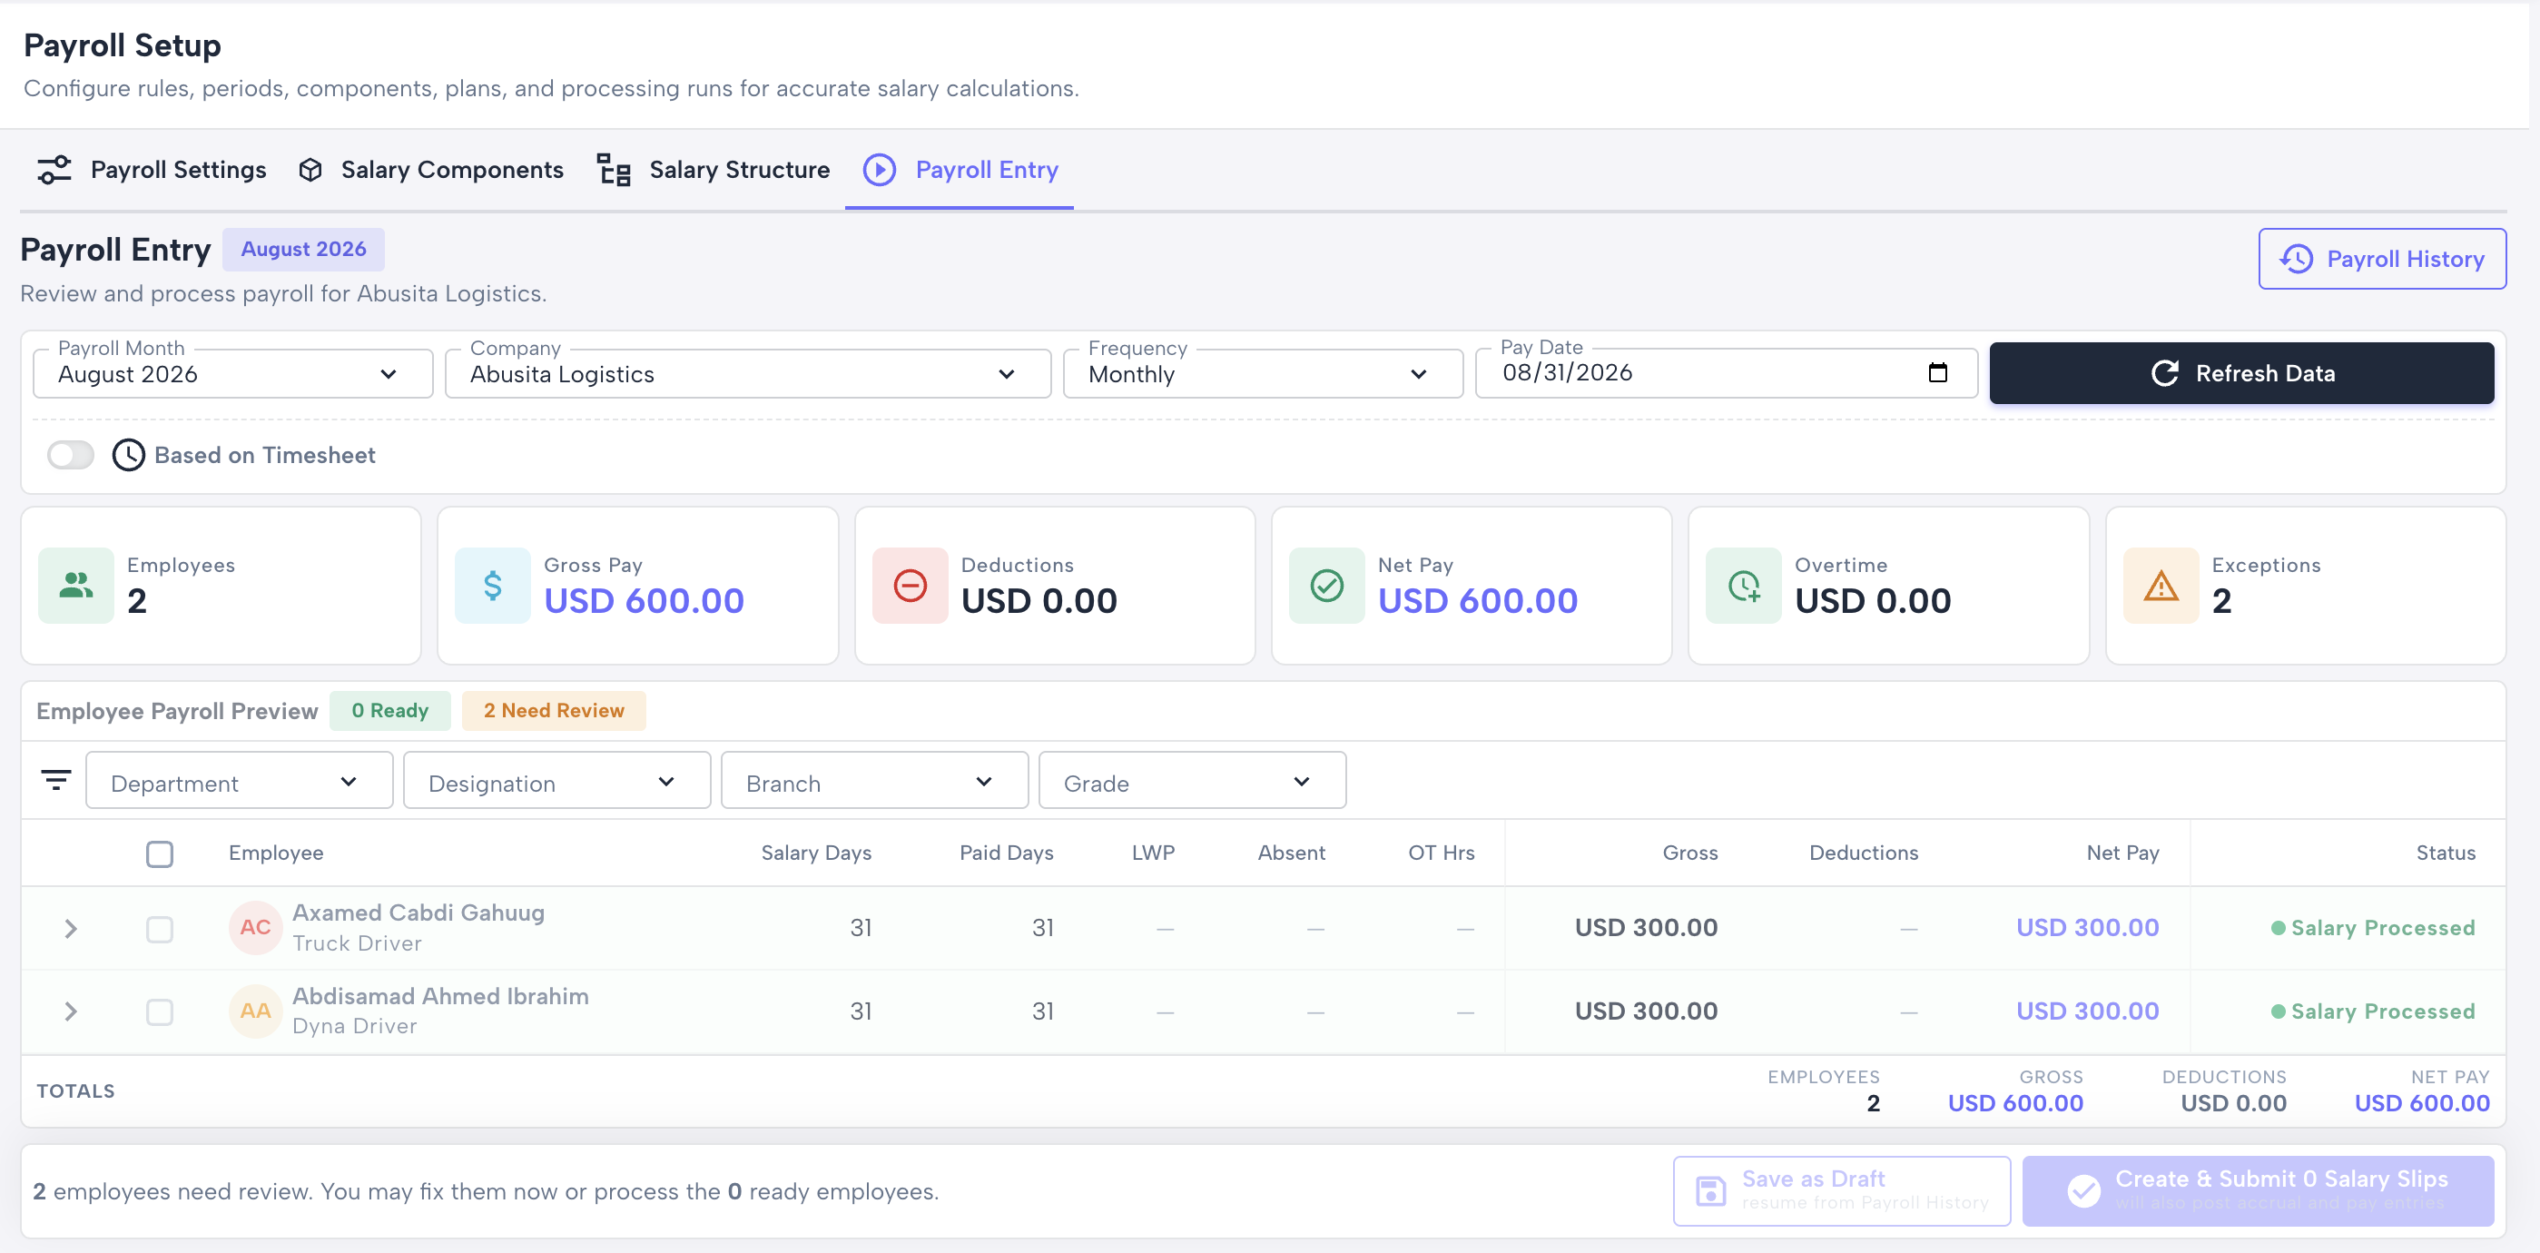
Task: Click Create & Submit 0 Salary Slips
Action: 2258,1191
